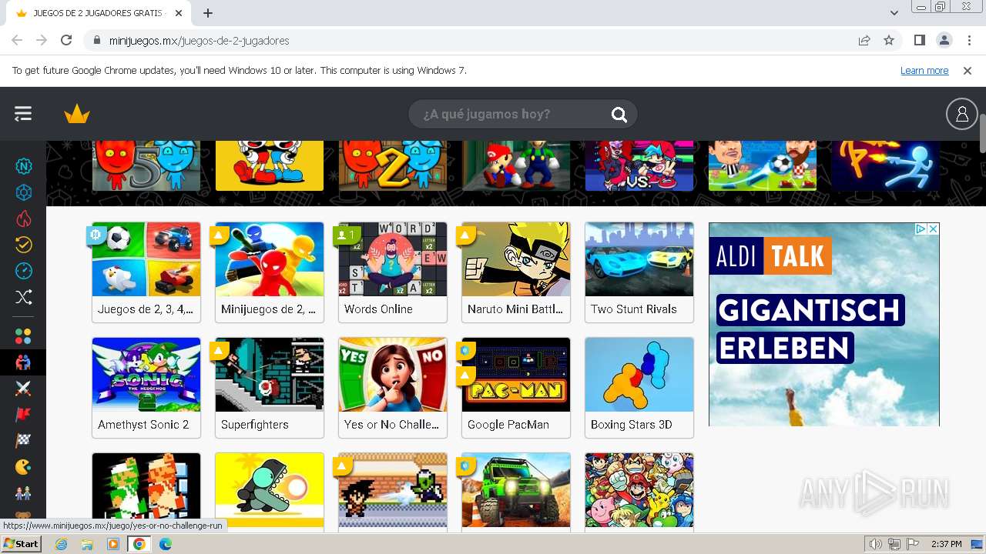The height and width of the screenshot is (554, 986).
Task: Open the red flag sidebar icon
Action: (x=24, y=415)
